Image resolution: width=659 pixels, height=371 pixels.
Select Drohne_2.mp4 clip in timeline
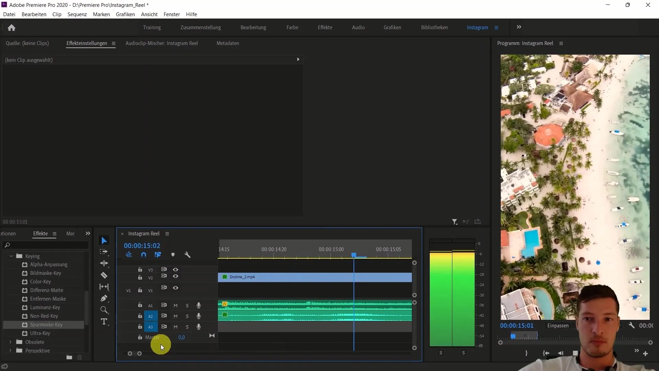(315, 277)
